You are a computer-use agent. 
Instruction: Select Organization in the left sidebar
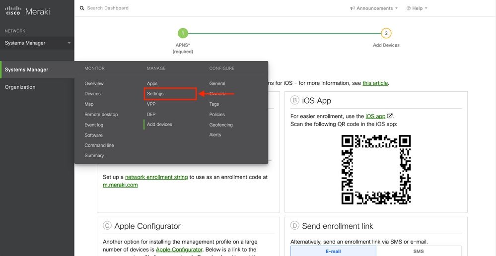click(20, 87)
